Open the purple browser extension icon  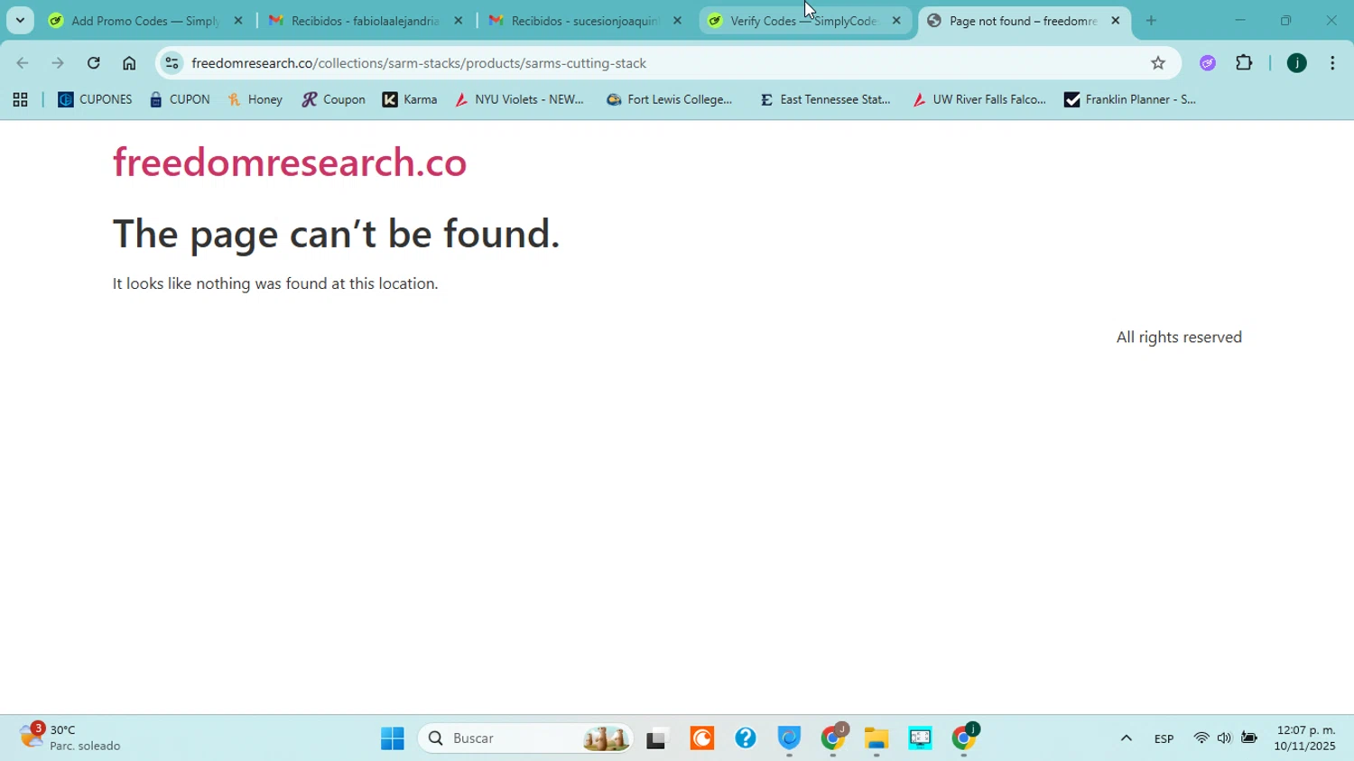coord(1208,63)
